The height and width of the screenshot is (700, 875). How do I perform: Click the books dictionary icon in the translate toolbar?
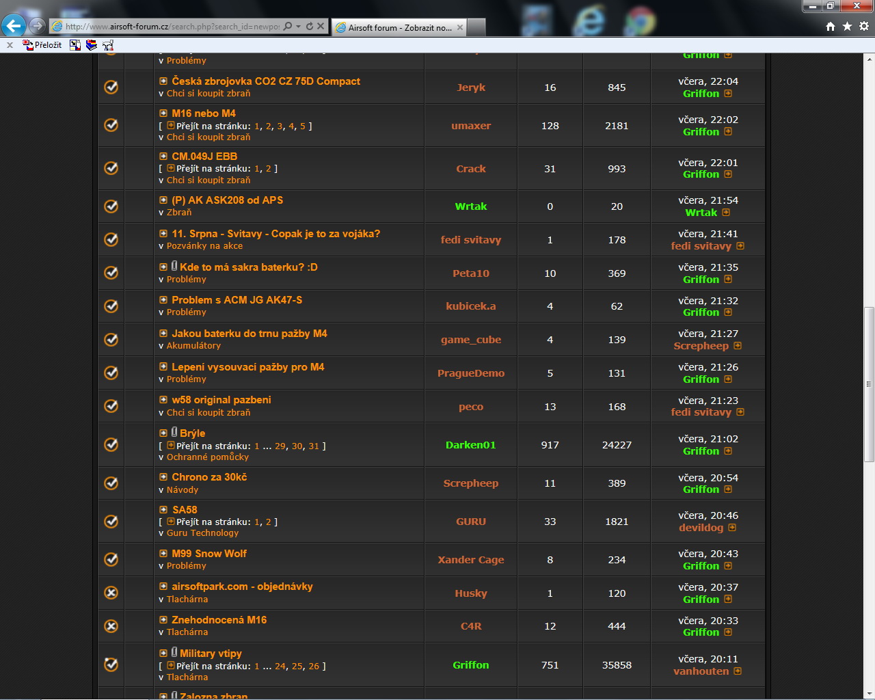[x=91, y=45]
